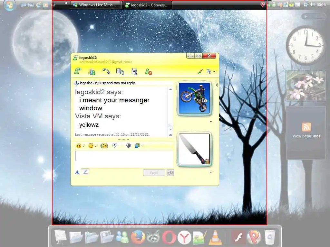Open the winks dropdown
This screenshot has height=247, width=330.
(x=92, y=146)
